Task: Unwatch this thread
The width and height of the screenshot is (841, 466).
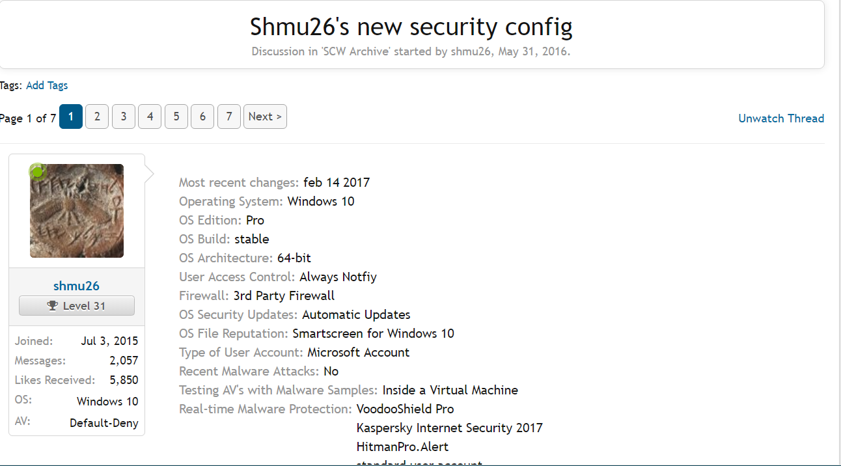Action: point(781,118)
